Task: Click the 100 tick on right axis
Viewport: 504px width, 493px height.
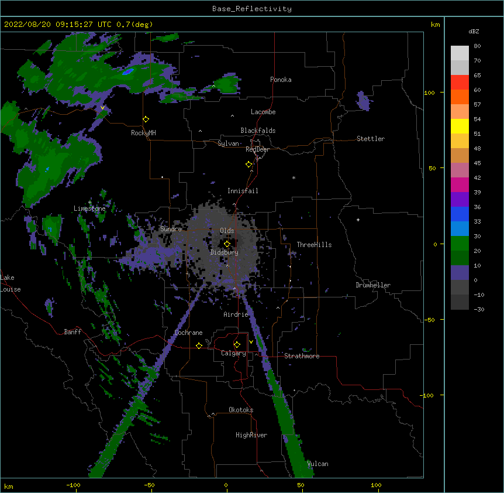Action: pyautogui.click(x=429, y=93)
